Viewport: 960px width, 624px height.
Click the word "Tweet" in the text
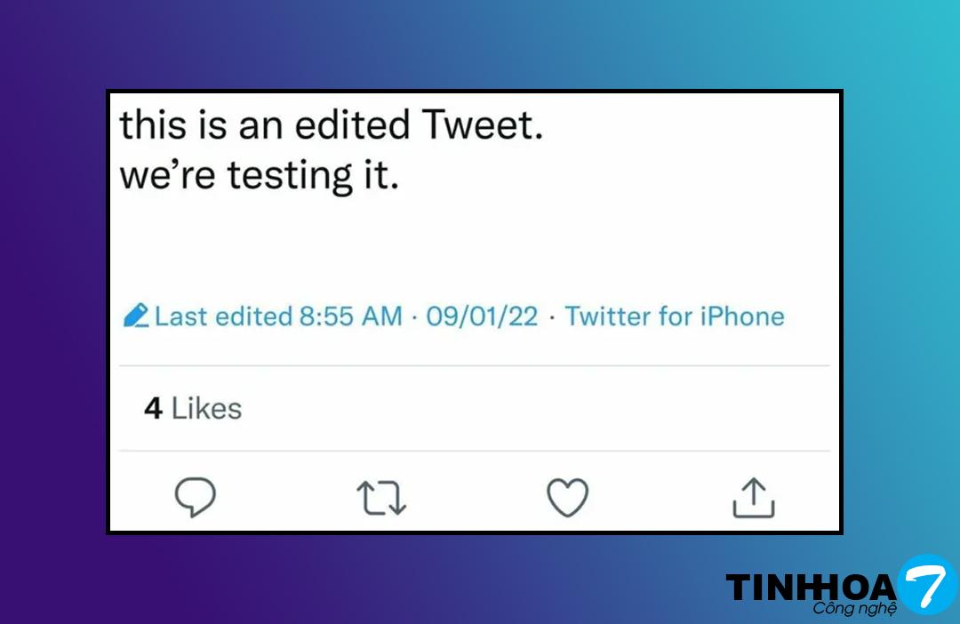click(x=479, y=125)
